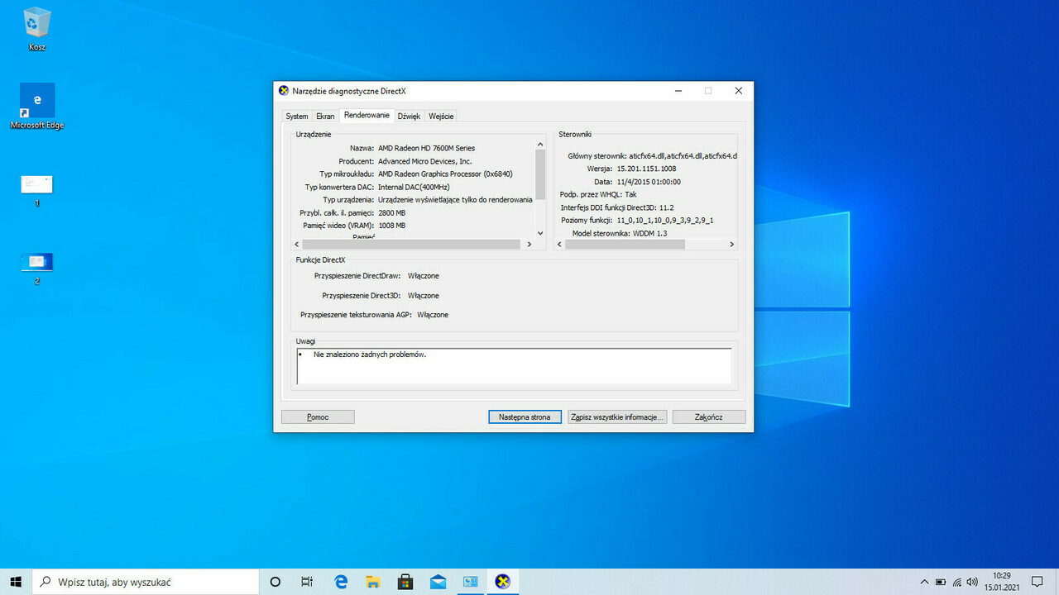Screen dimensions: 1059x595
Task: Click the taskbar clock showing 10:29
Action: click(1002, 582)
